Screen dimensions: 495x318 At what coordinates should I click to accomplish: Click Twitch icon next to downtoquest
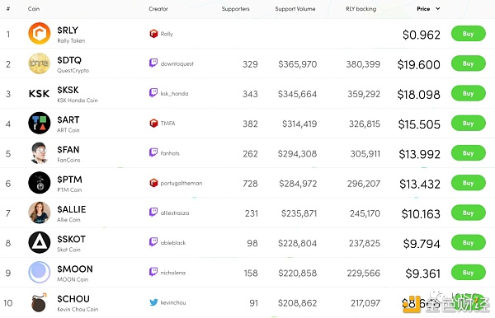pos(153,63)
